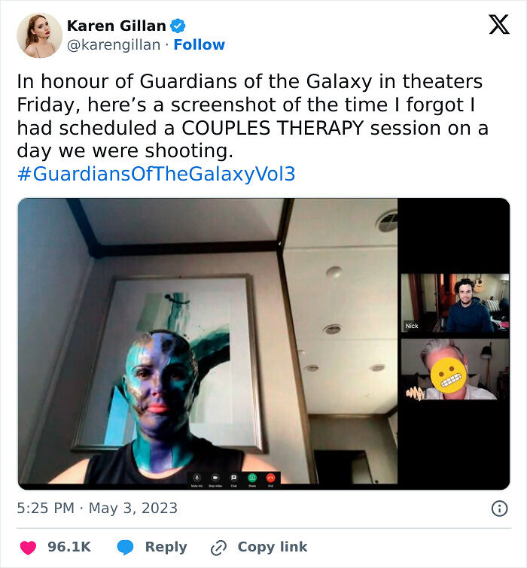The width and height of the screenshot is (527, 568).
Task: Click the Reply text label
Action: (166, 547)
